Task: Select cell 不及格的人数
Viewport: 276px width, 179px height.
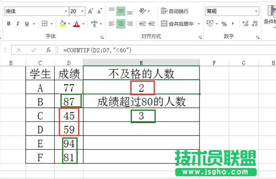Action: (141, 74)
